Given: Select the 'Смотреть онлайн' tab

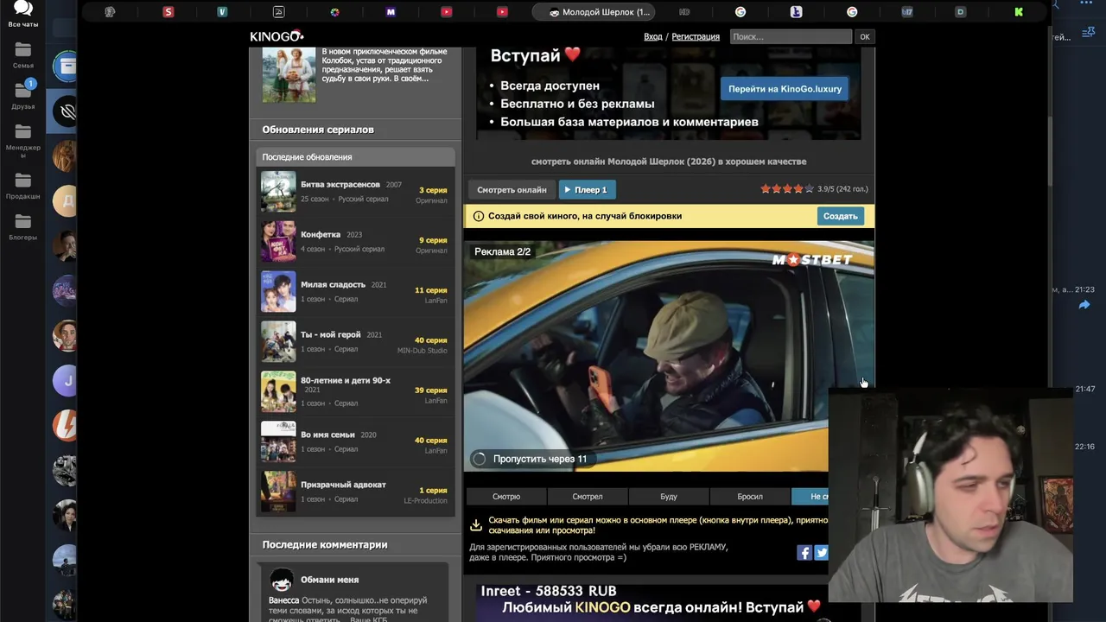Looking at the screenshot, I should [512, 189].
